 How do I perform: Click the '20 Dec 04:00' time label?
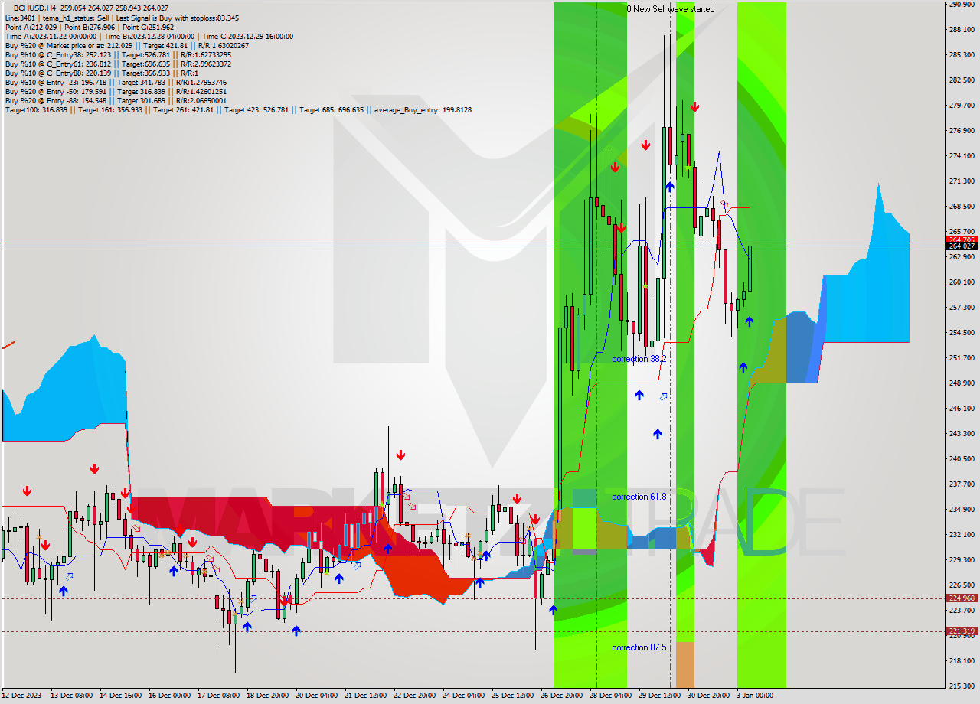click(x=316, y=696)
